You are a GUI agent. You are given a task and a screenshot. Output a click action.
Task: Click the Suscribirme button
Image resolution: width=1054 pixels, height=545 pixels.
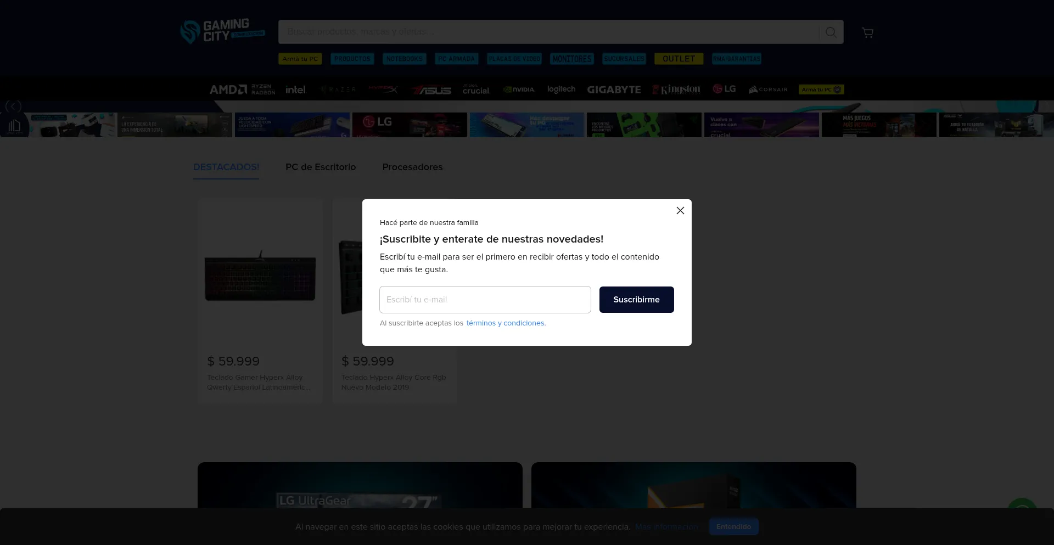click(637, 300)
